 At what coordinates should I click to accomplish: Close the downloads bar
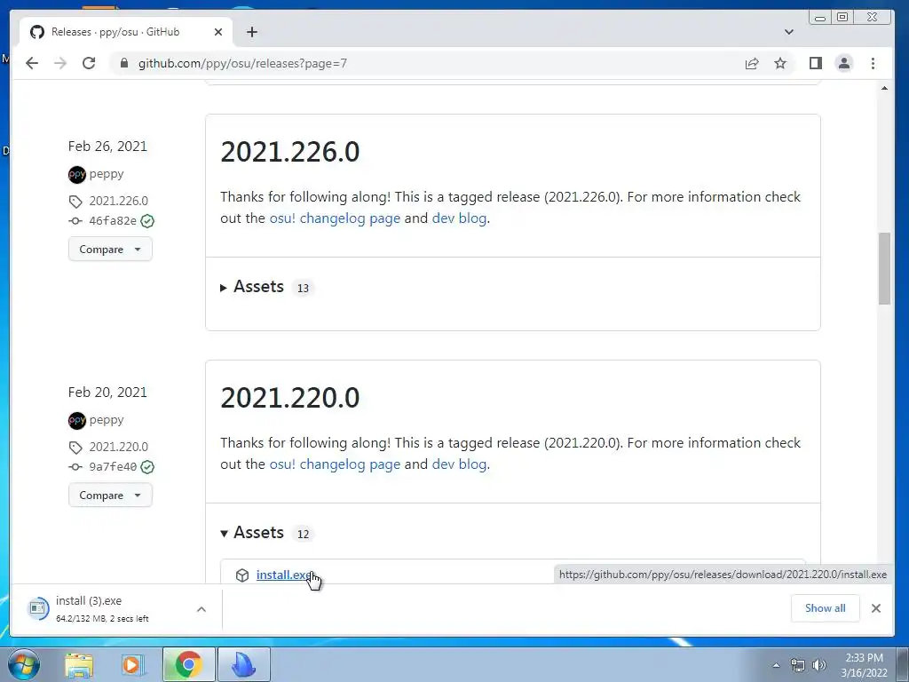[x=876, y=608]
